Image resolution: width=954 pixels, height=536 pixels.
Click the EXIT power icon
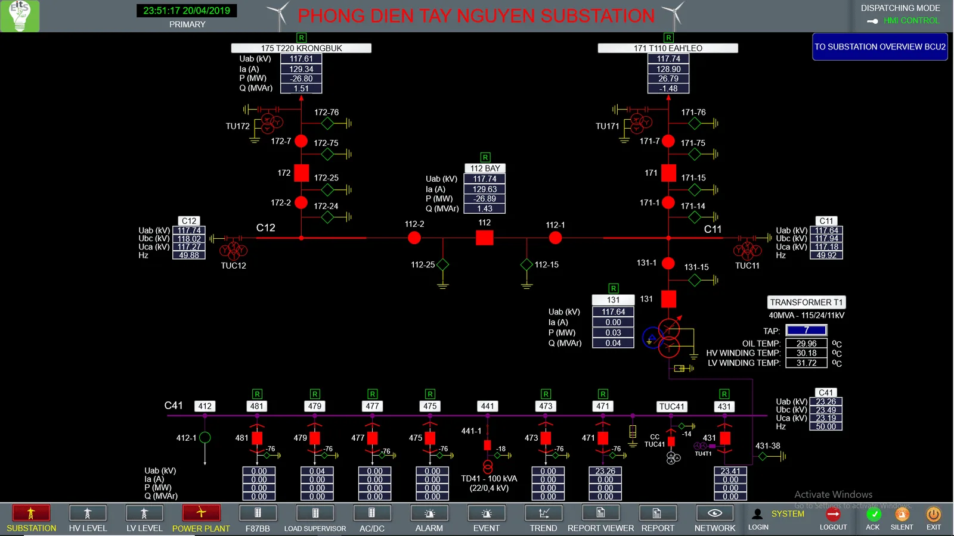click(x=933, y=514)
